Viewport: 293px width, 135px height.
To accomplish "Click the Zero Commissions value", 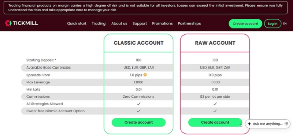I will coord(139,97).
